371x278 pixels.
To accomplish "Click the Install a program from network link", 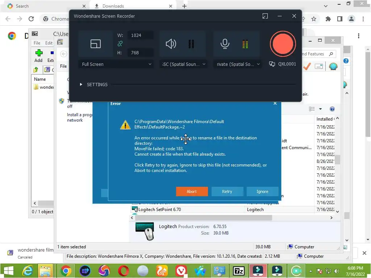I will point(79,118).
